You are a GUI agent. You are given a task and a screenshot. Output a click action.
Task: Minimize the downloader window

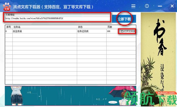pos(160,6)
